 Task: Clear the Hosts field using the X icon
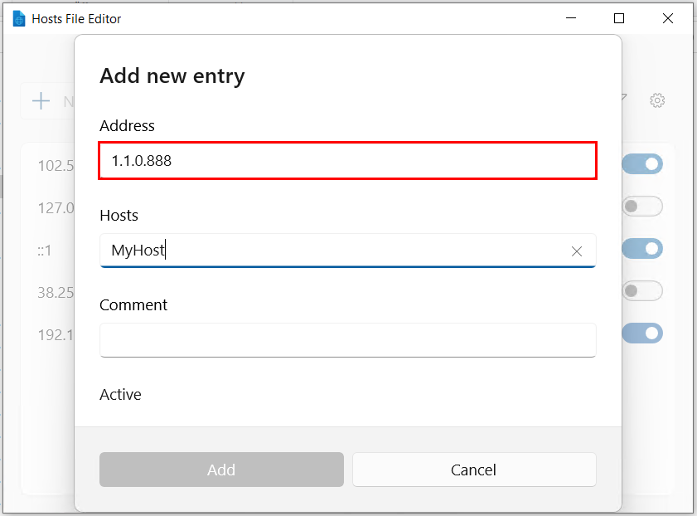coord(577,251)
